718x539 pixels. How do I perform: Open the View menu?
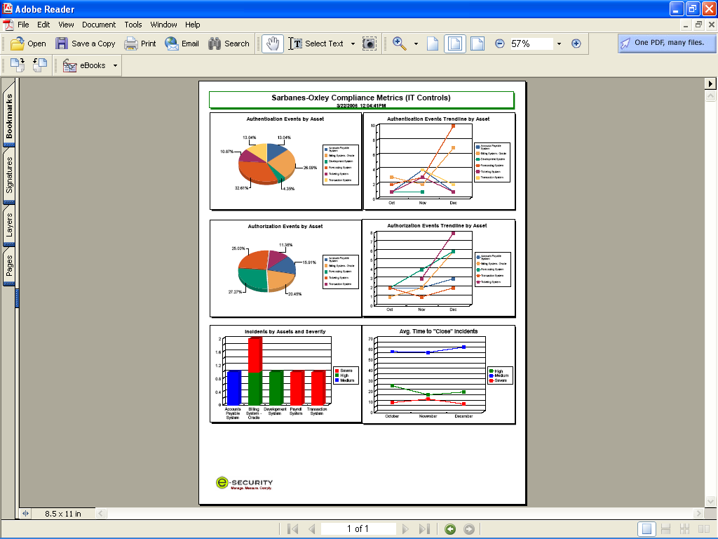66,25
